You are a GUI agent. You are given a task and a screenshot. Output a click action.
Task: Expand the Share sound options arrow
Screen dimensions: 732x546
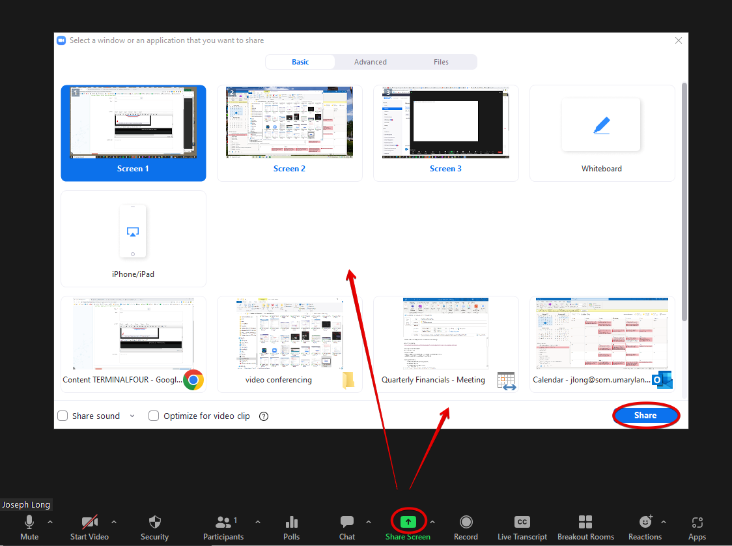132,416
